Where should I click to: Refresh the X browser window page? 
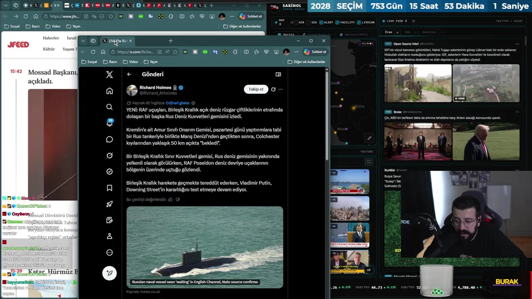(x=93, y=52)
